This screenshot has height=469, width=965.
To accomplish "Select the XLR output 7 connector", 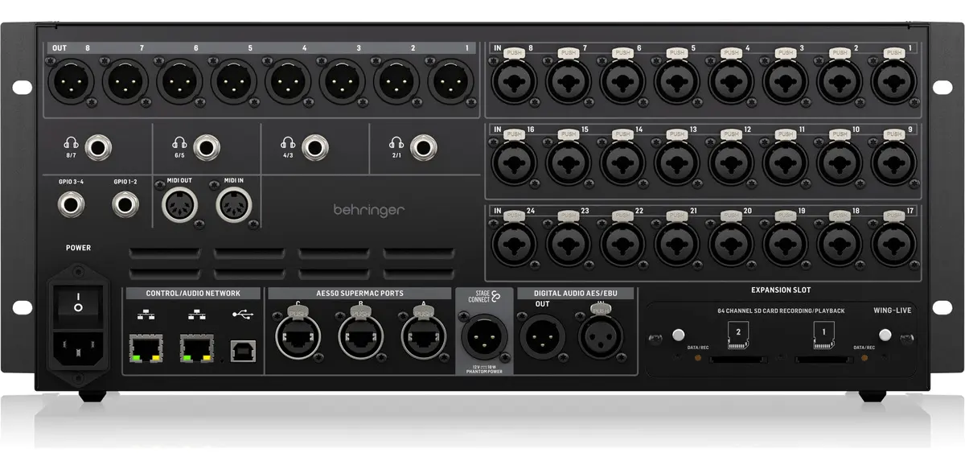I will point(125,83).
